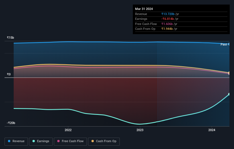Click the 2024 x-axis label
The width and height of the screenshot is (234, 149).
[211, 130]
